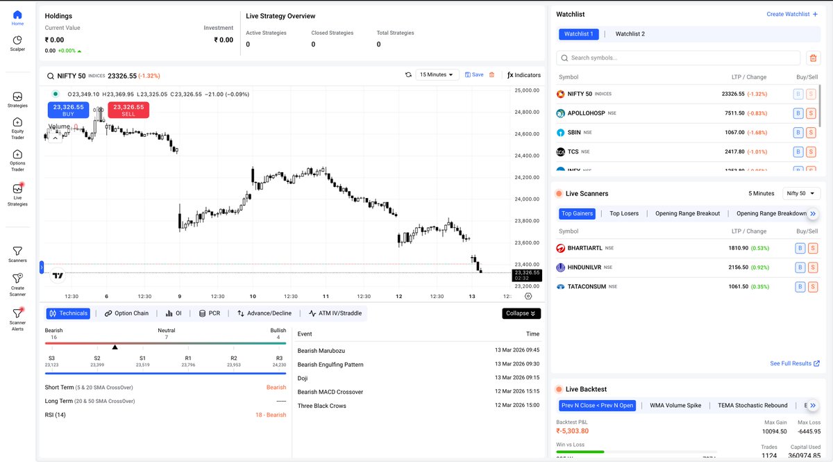Buy TCS using B button
The width and height of the screenshot is (833, 462).
(799, 151)
